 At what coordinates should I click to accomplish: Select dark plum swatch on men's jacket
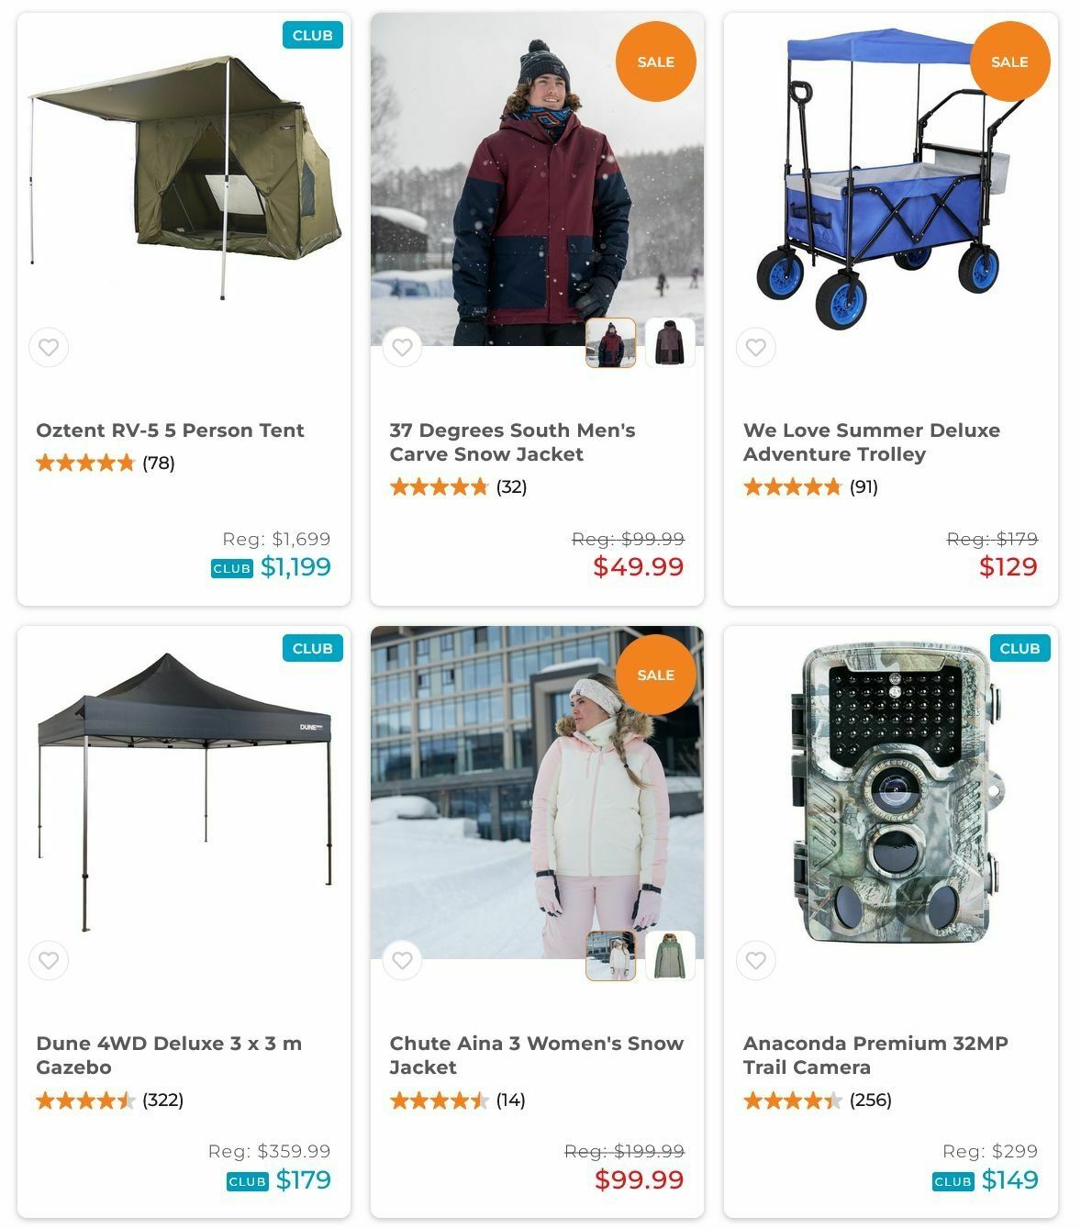670,343
